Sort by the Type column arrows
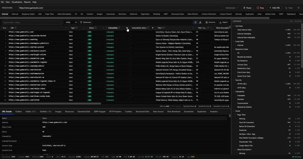Screen dimensions: 303x159 [84, 28]
